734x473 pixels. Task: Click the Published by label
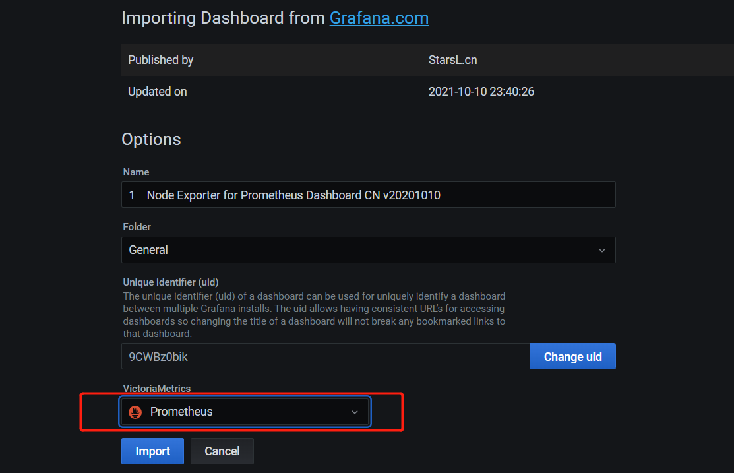[160, 60]
